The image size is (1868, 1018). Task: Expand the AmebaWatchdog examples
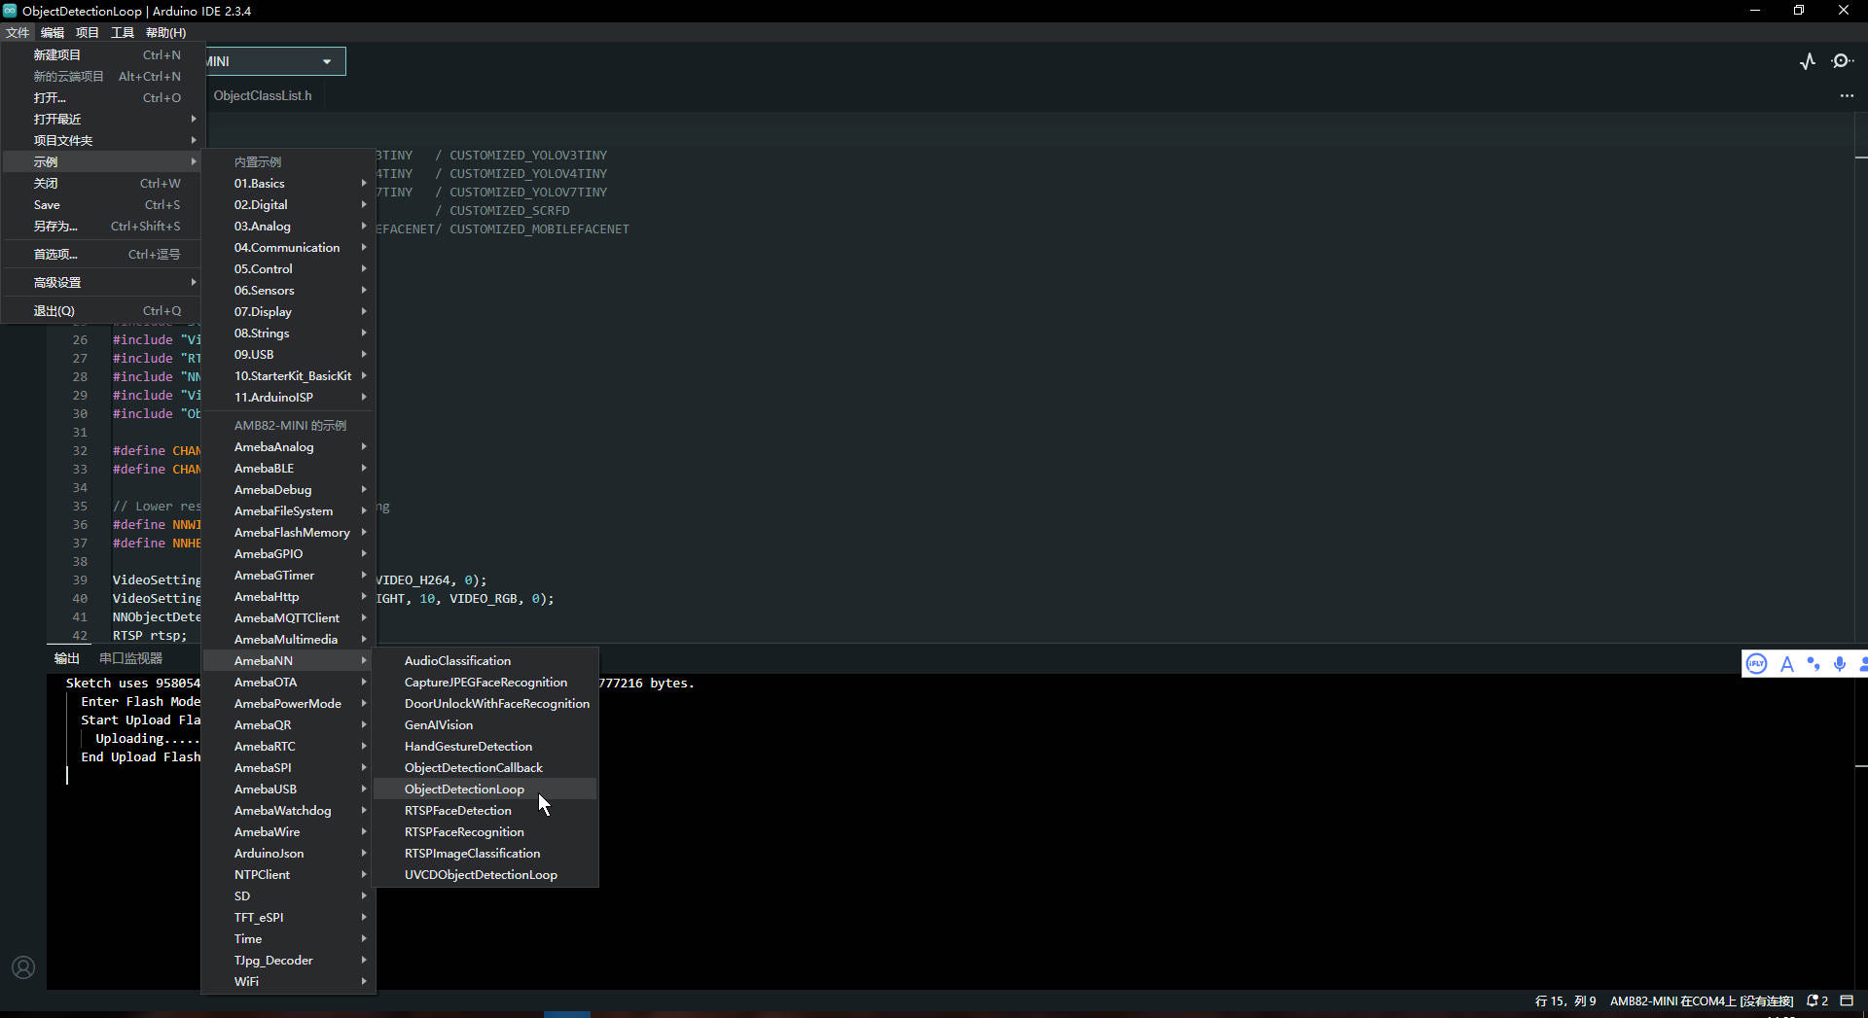289,810
